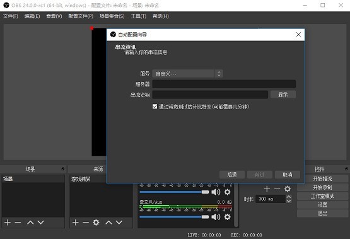Click the OBS logo in the title bar
The width and height of the screenshot is (350, 239).
(x=6, y=5)
